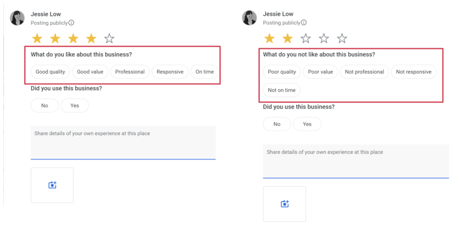462x228 pixels.
Task: Select the On time chip
Action: click(x=204, y=72)
